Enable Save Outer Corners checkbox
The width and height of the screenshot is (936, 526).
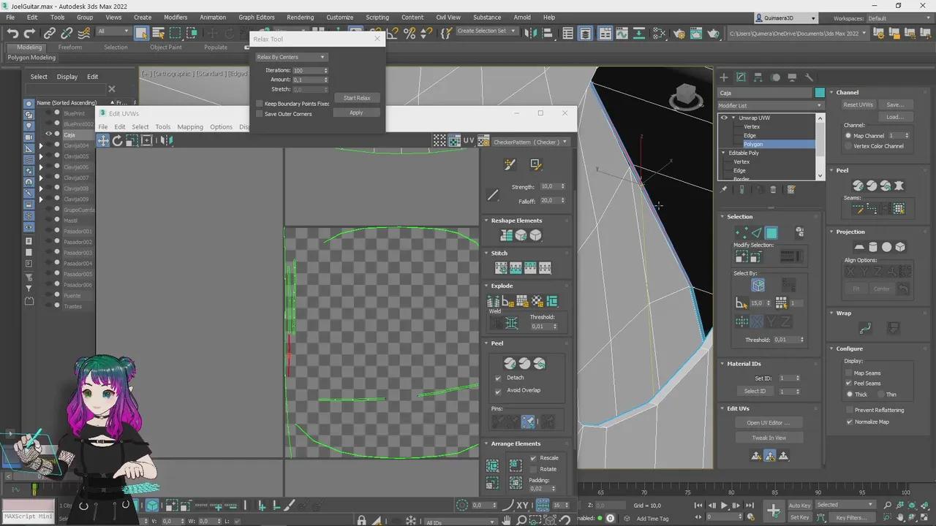[260, 114]
